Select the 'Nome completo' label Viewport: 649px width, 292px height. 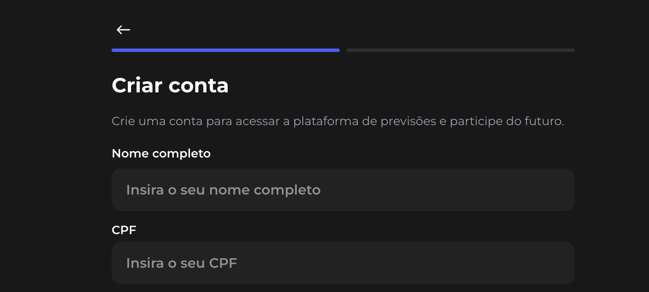pos(161,153)
